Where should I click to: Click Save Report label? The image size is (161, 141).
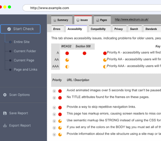point(18,113)
